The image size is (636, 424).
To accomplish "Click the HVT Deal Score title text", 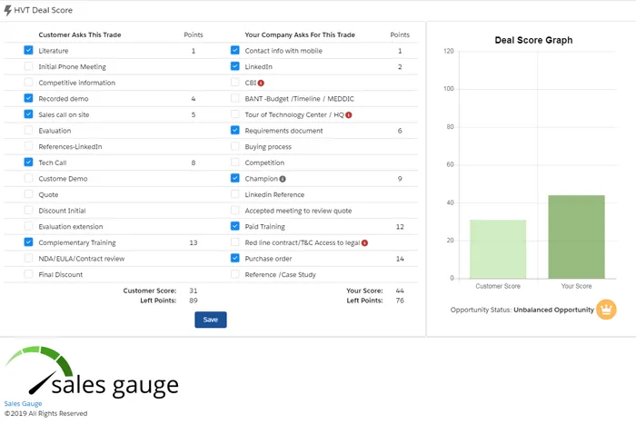I will pos(44,10).
